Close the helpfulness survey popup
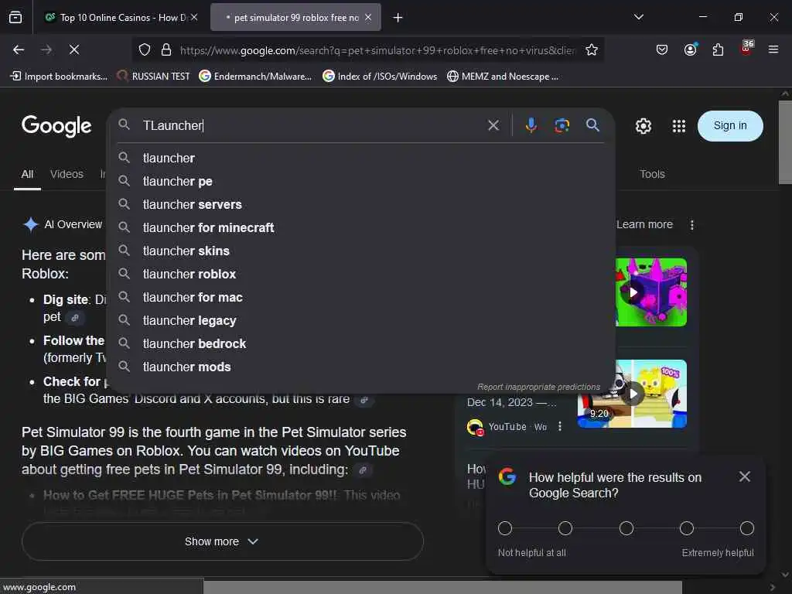 click(745, 476)
